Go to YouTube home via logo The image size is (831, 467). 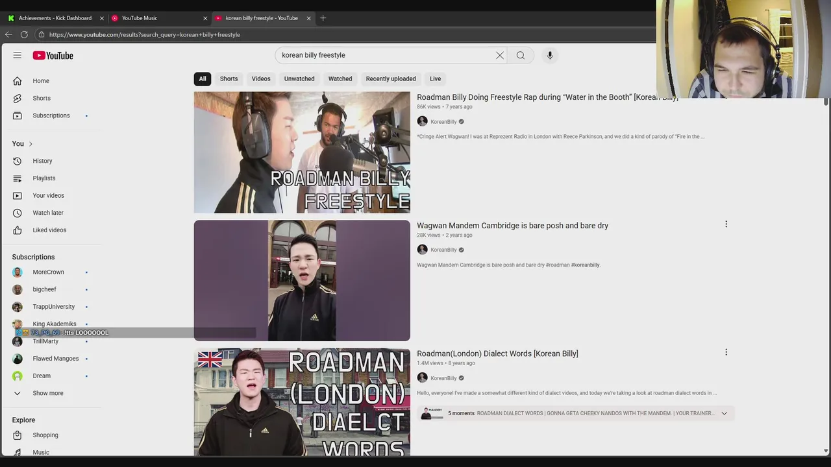(x=53, y=55)
